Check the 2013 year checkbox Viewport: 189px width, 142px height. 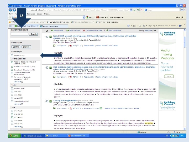pos(12,111)
